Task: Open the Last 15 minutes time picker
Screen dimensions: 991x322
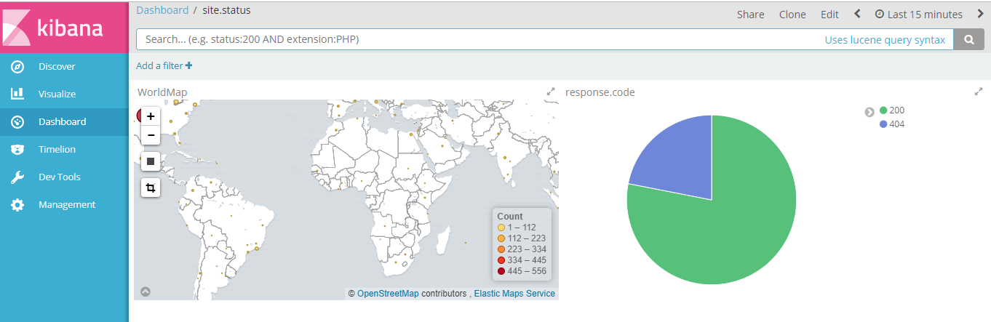Action: click(918, 15)
